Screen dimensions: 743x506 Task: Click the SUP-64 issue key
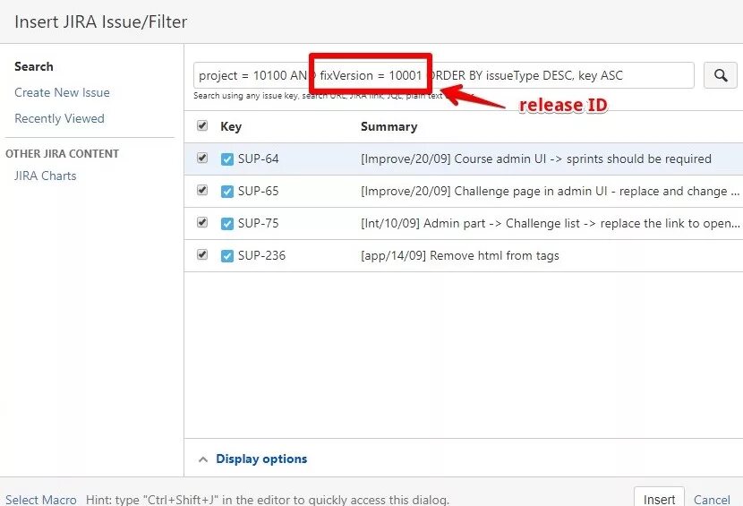point(258,159)
